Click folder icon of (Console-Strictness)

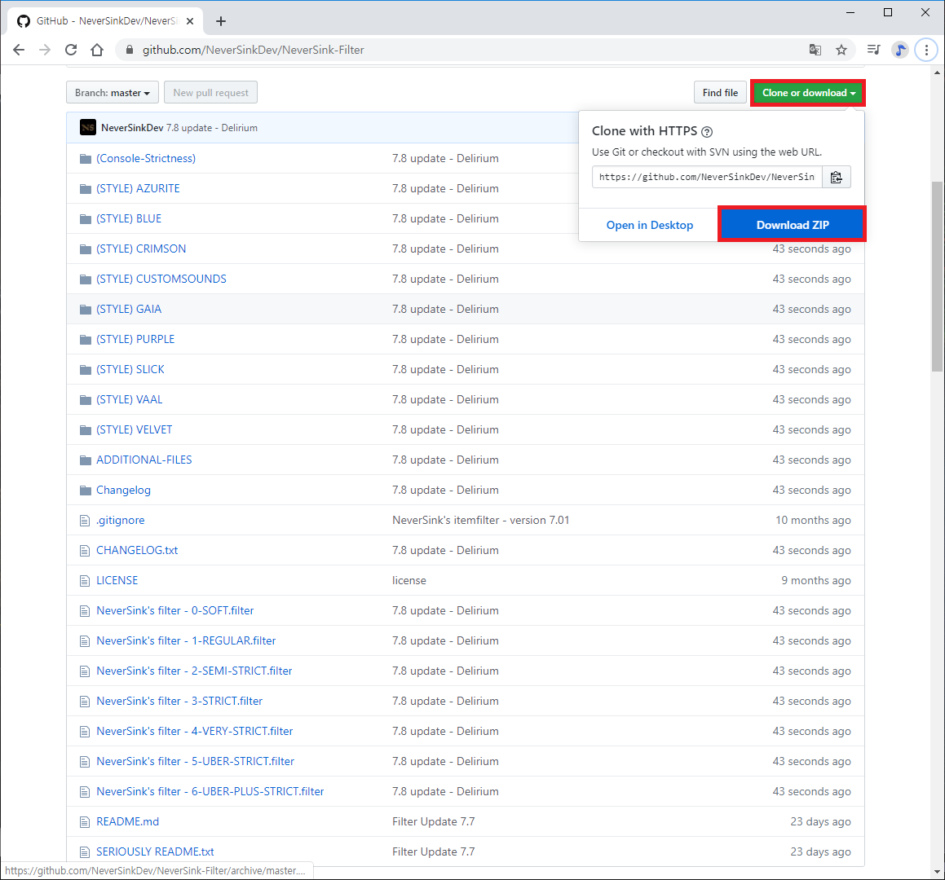86,159
